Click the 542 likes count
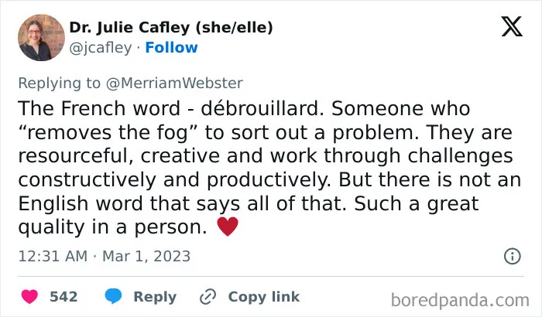Viewport: 542px width, 317px height. tap(63, 297)
